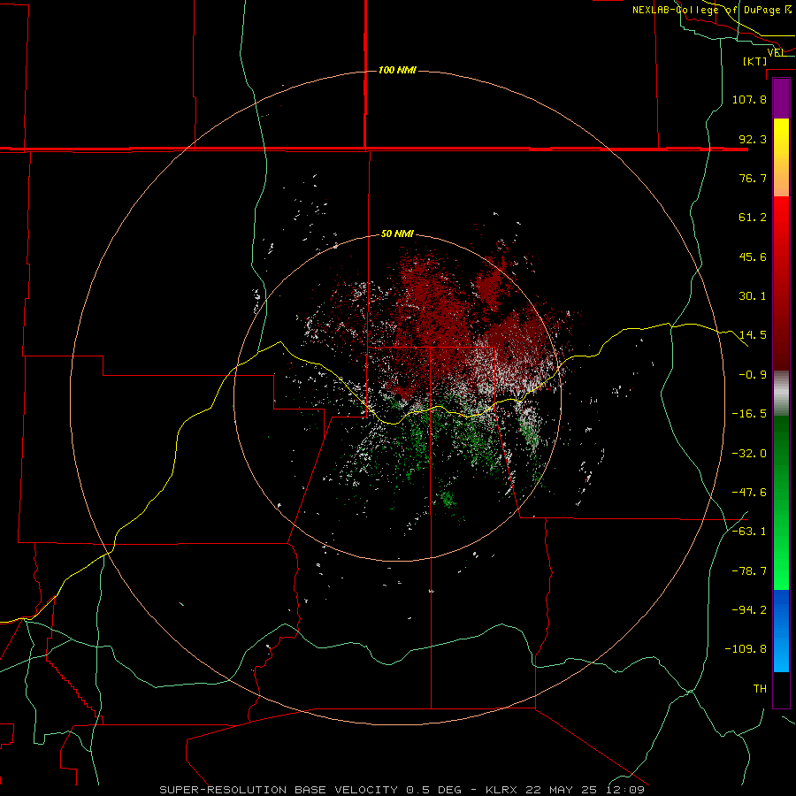The image size is (796, 796).
Task: Click the -16.5 legend value
Action: [x=749, y=414]
